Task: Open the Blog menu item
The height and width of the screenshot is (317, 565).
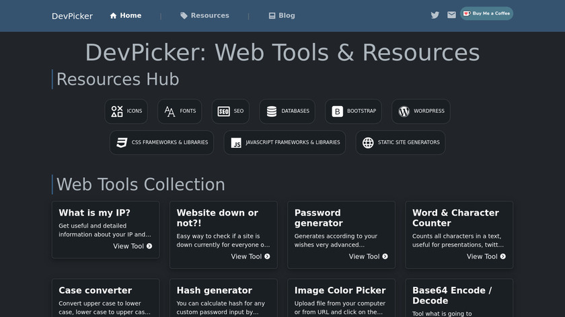Action: point(282,15)
